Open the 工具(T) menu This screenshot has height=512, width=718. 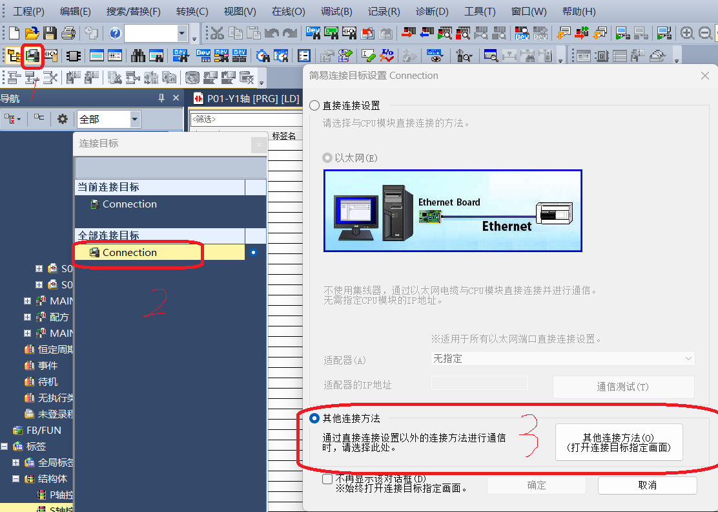click(480, 12)
